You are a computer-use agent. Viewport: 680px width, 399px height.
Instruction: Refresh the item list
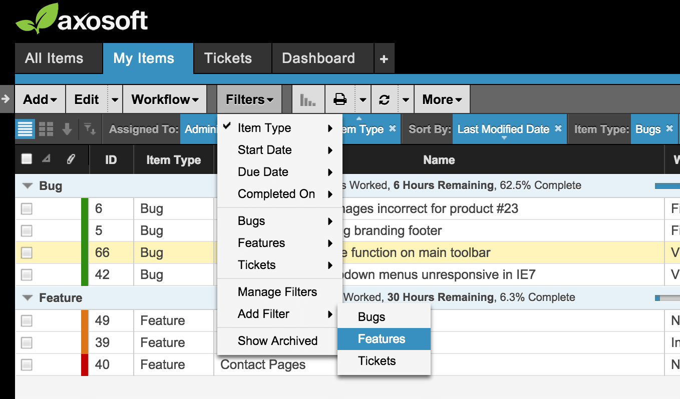(384, 99)
